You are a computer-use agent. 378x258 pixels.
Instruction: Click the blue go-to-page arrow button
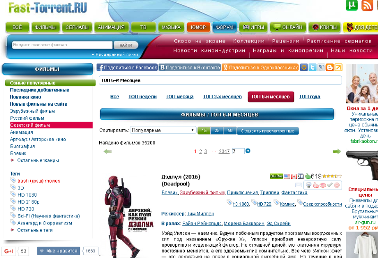click(248, 151)
